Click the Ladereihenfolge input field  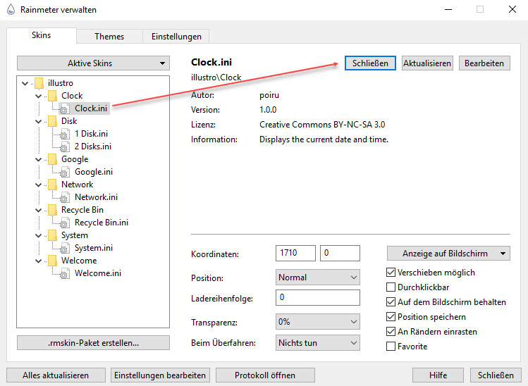point(317,297)
